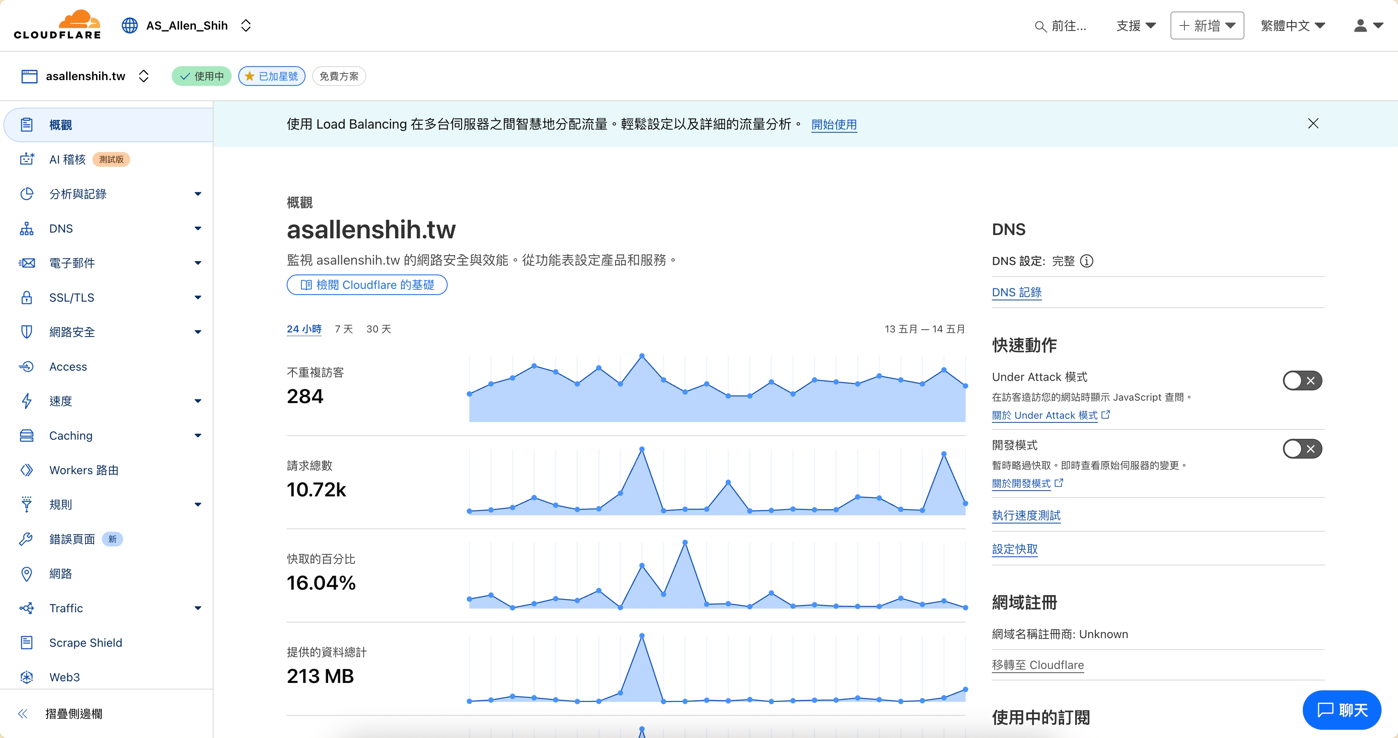Viewport: 1398px width, 738px height.
Task: Select the 30 天 time range tab
Action: pyautogui.click(x=378, y=329)
